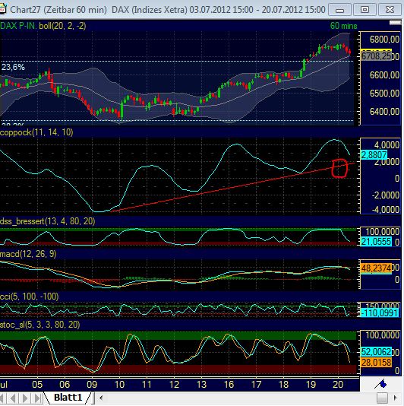Close the Chart27 window
Screen dimensions: 404x406
point(390,10)
